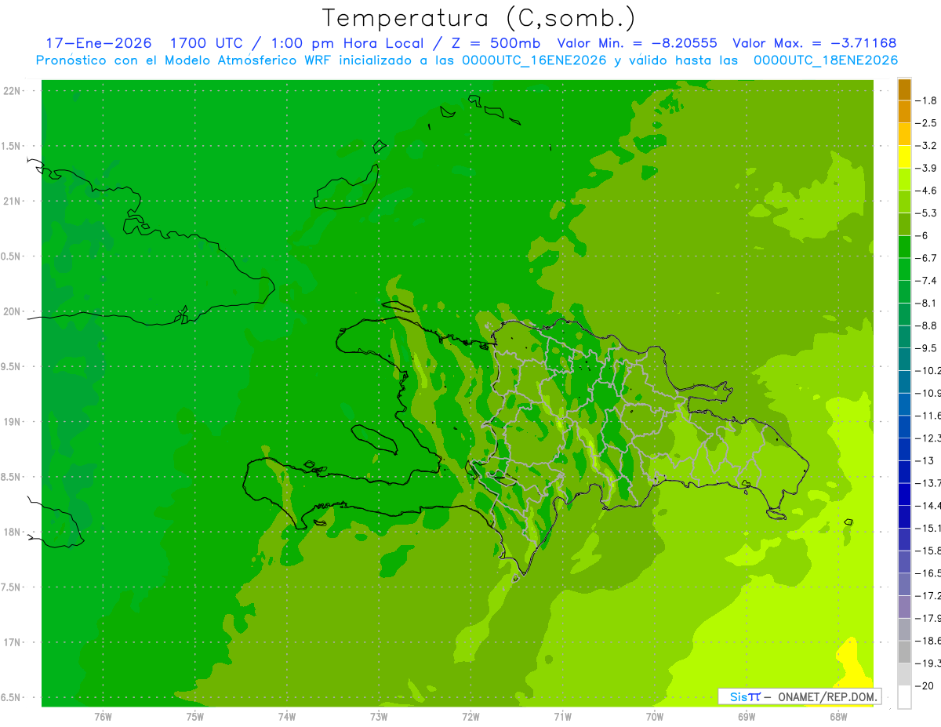Screen dimensions: 941x727
Task: Click the '-2.5' colorbar value
Action: click(927, 123)
